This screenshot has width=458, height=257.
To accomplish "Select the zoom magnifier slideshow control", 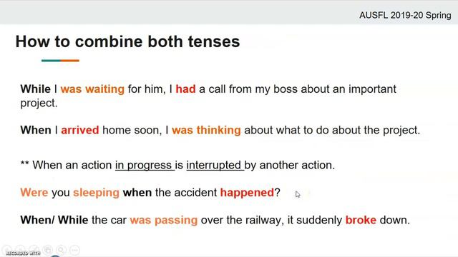I will 61,250.
